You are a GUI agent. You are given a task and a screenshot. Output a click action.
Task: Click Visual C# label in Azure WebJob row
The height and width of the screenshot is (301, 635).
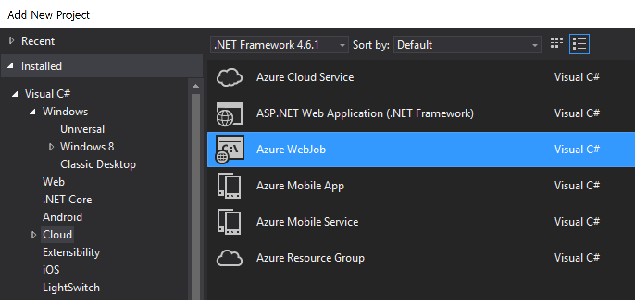(x=577, y=150)
